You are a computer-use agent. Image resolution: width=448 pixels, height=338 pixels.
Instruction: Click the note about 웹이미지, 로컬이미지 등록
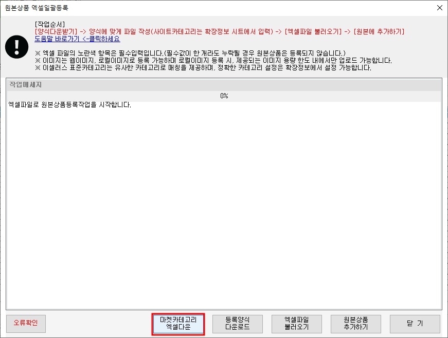click(x=213, y=61)
